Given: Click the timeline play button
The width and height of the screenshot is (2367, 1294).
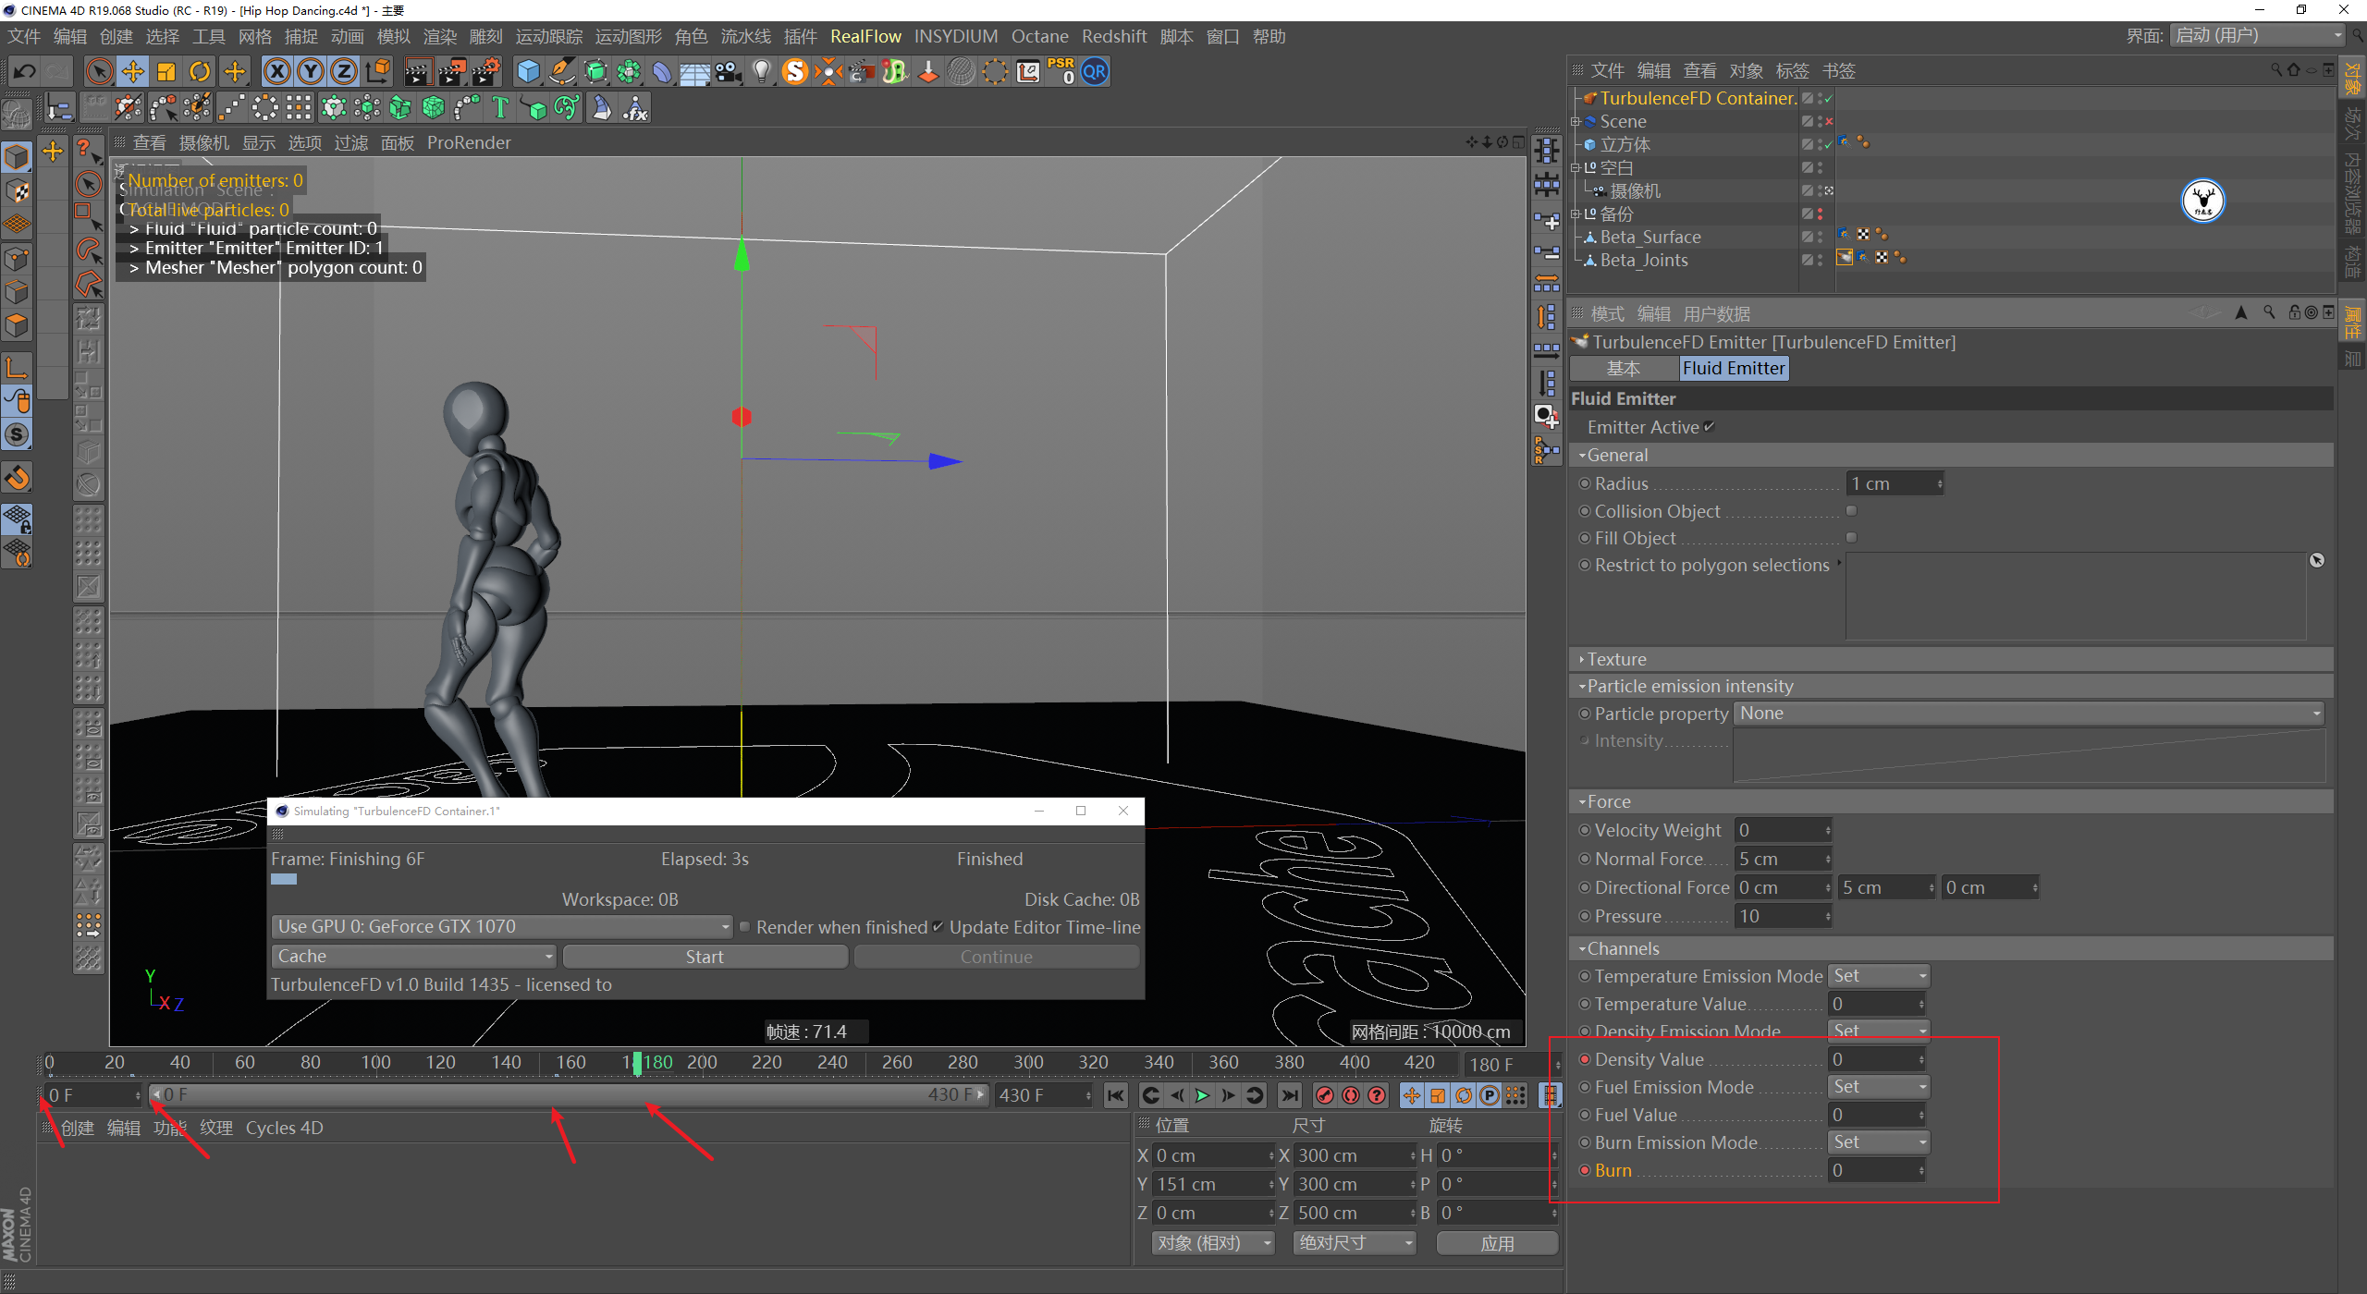Looking at the screenshot, I should pos(1202,1096).
